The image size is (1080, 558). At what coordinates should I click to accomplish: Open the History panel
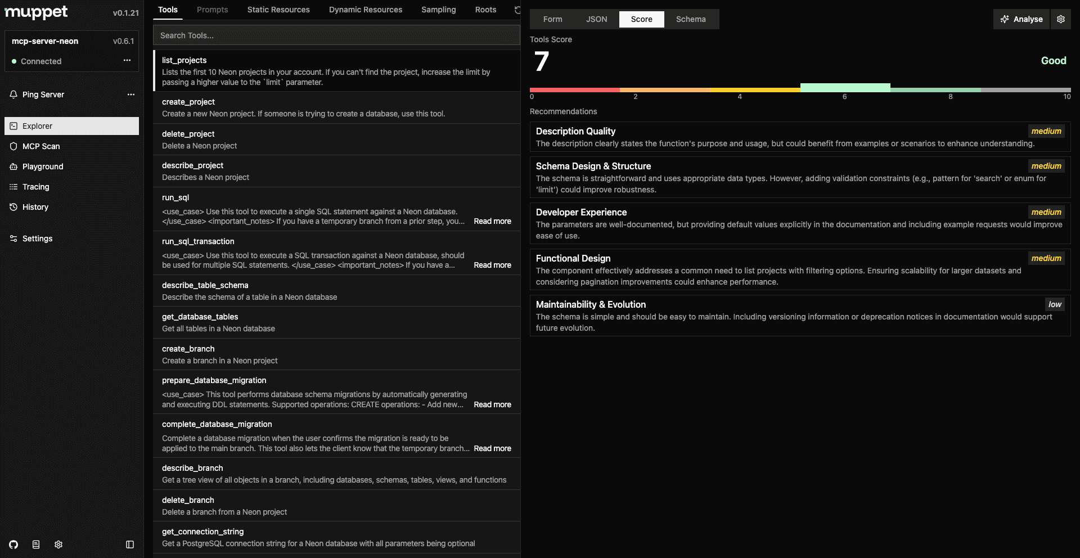(36, 207)
